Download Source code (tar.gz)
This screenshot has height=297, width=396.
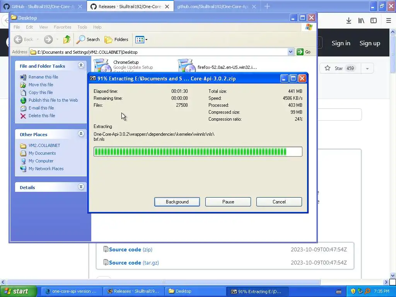(134, 263)
